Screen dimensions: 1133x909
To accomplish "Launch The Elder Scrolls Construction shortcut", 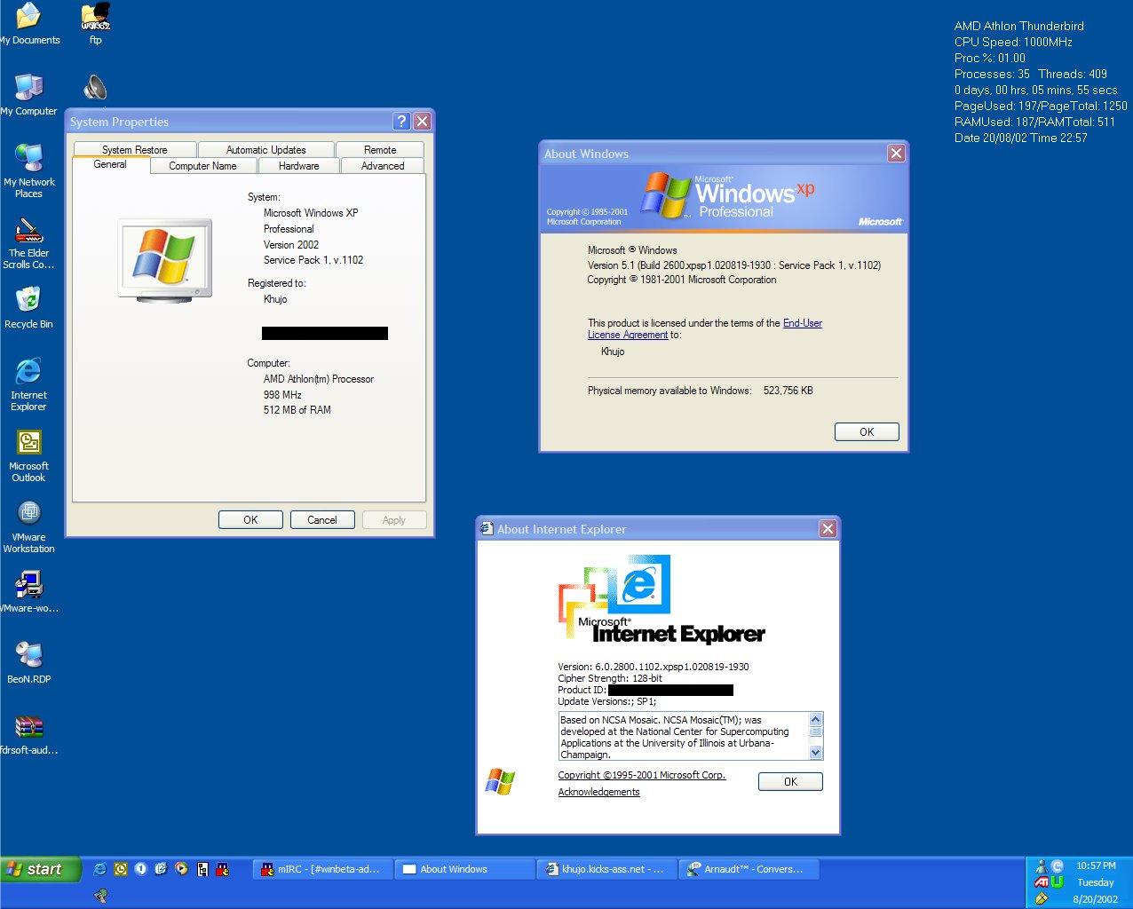I will click(28, 242).
